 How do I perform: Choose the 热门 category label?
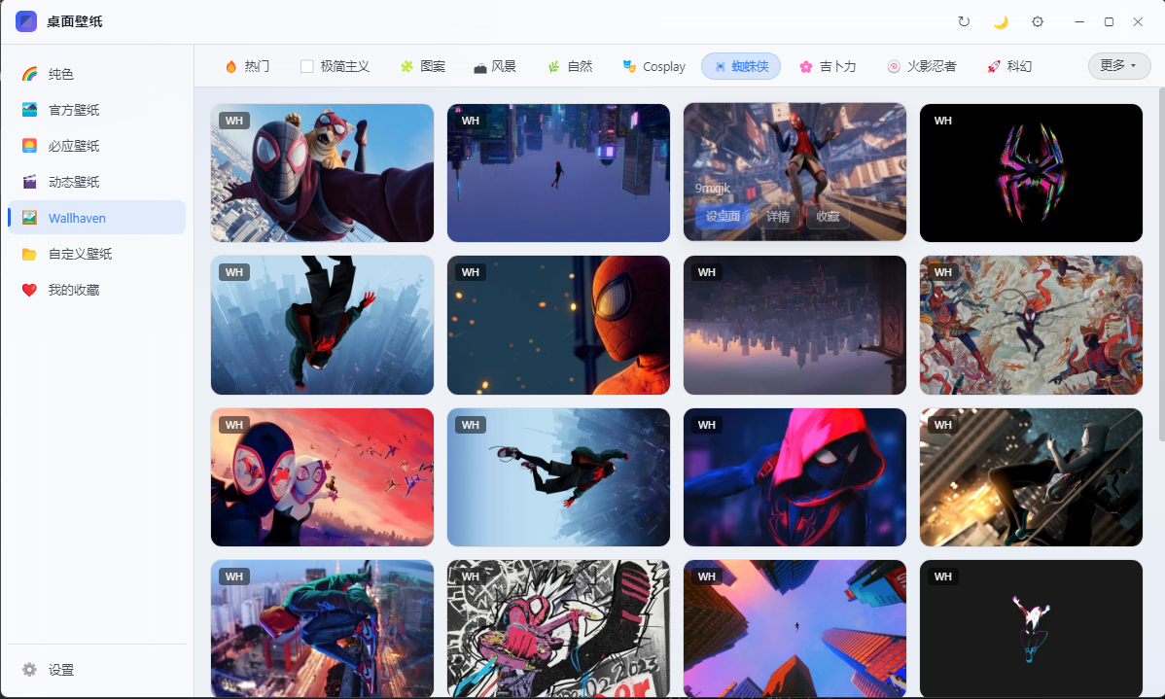point(257,66)
